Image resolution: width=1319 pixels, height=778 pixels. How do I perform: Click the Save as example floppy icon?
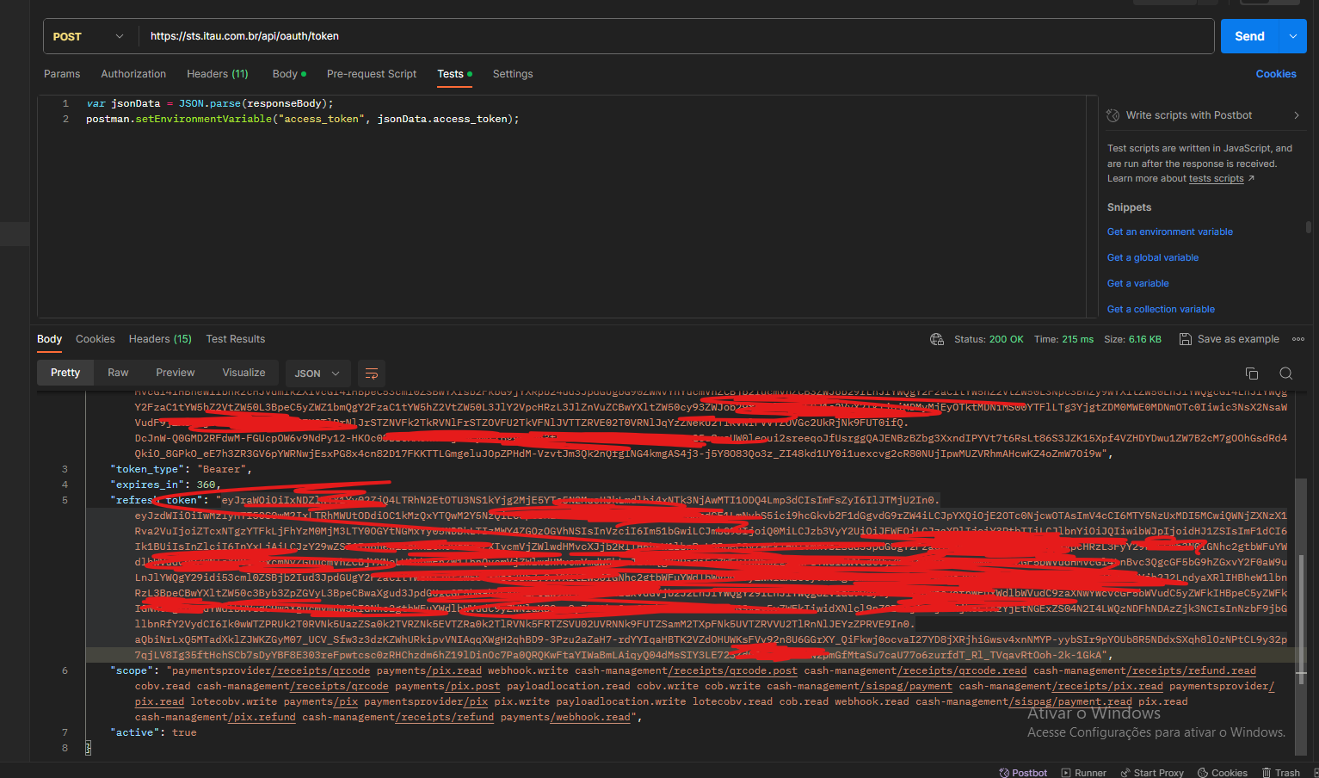point(1185,339)
